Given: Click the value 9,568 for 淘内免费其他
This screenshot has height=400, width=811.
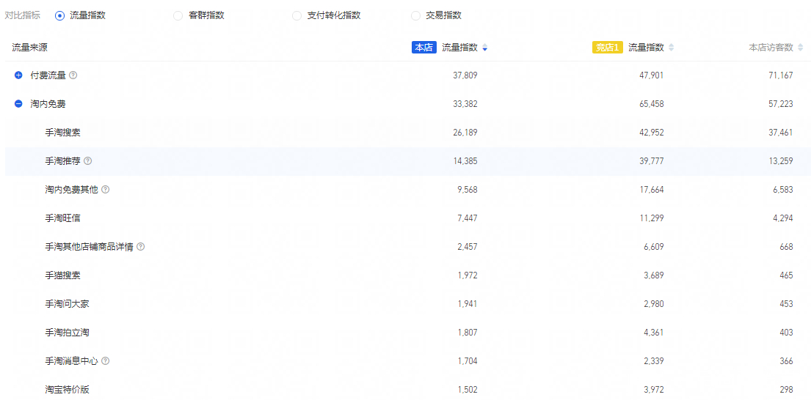Looking at the screenshot, I should 467,190.
